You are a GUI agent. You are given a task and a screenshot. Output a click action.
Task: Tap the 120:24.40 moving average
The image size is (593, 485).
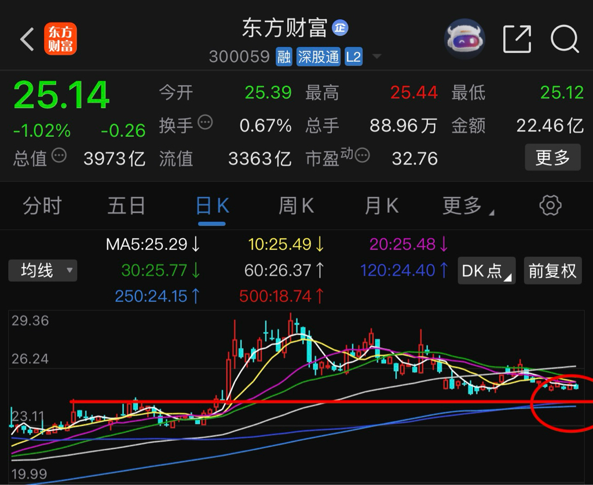tap(404, 271)
